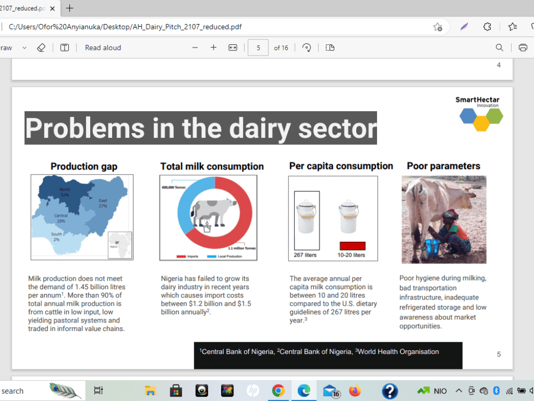Click the cow milking photo

click(x=444, y=219)
